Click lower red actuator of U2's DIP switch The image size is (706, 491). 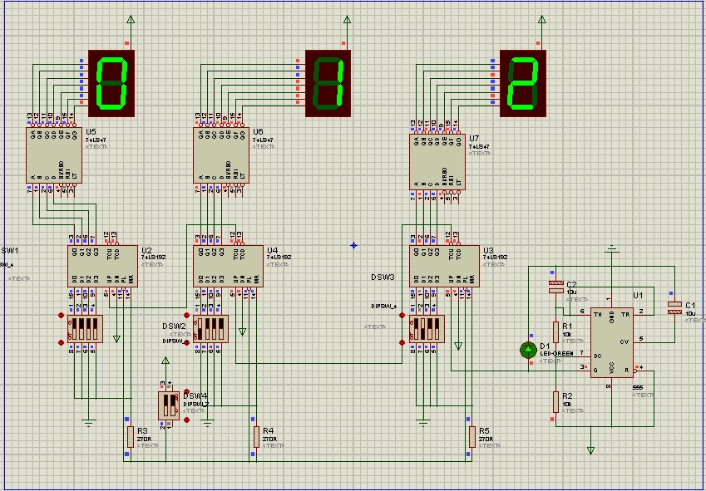62,342
